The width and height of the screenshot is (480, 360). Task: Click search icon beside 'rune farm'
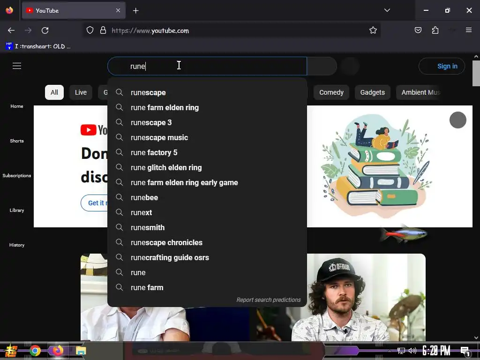coord(120,287)
